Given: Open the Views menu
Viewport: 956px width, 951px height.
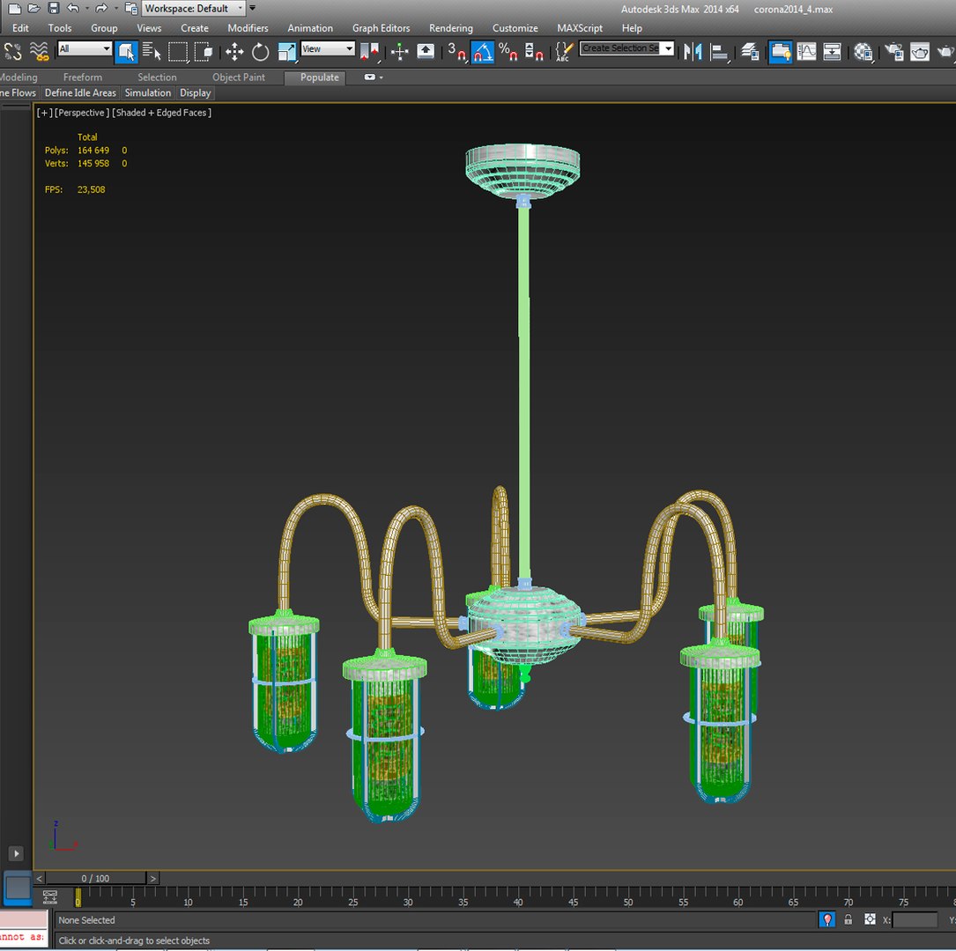Looking at the screenshot, I should pos(149,28).
